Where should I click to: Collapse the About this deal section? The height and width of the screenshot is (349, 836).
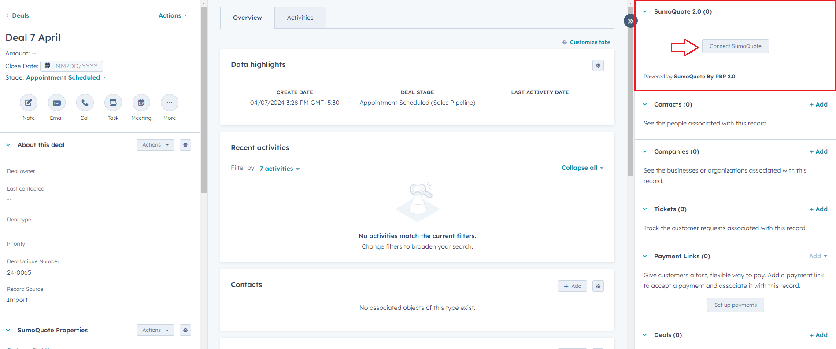click(8, 145)
